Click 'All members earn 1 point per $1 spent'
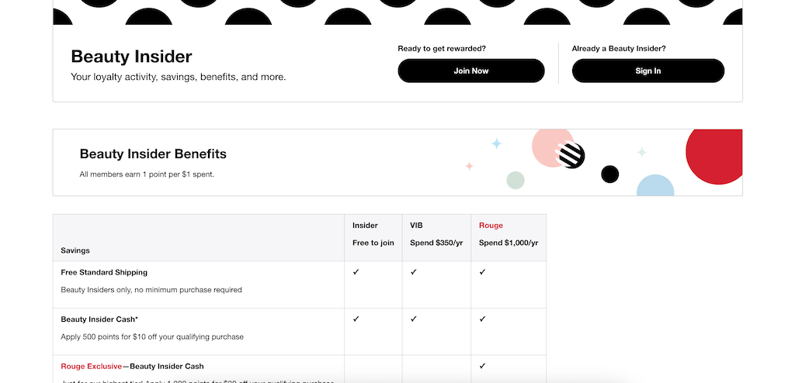Screen dimensions: 795x383 (x=147, y=174)
